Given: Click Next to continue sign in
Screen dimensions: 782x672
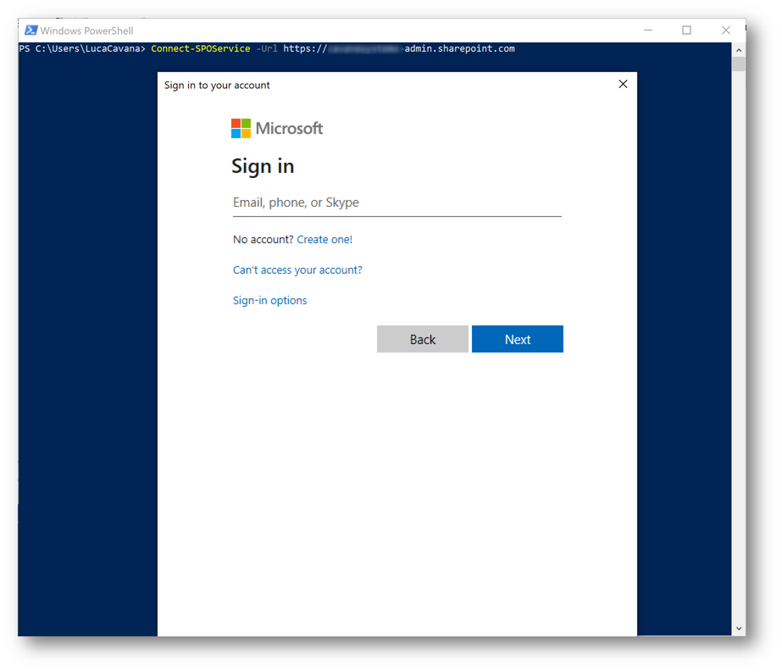Looking at the screenshot, I should (x=518, y=339).
